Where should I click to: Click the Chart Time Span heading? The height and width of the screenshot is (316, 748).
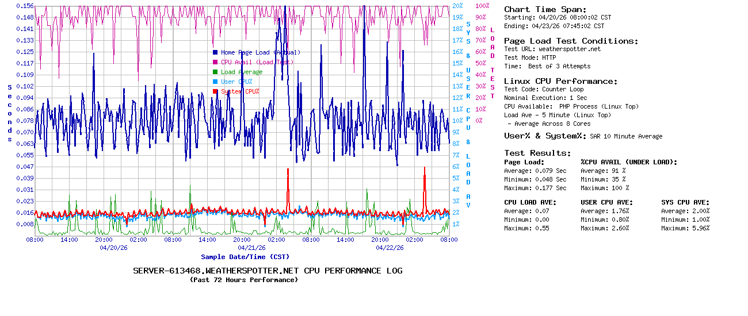pyautogui.click(x=545, y=9)
